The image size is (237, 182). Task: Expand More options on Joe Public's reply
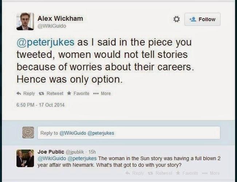pyautogui.click(x=211, y=173)
